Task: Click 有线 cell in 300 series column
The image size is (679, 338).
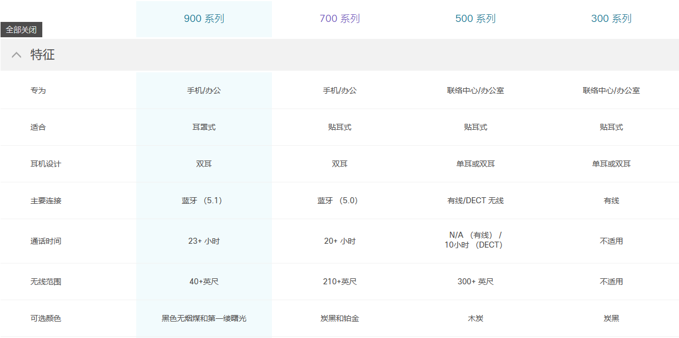Action: click(611, 200)
